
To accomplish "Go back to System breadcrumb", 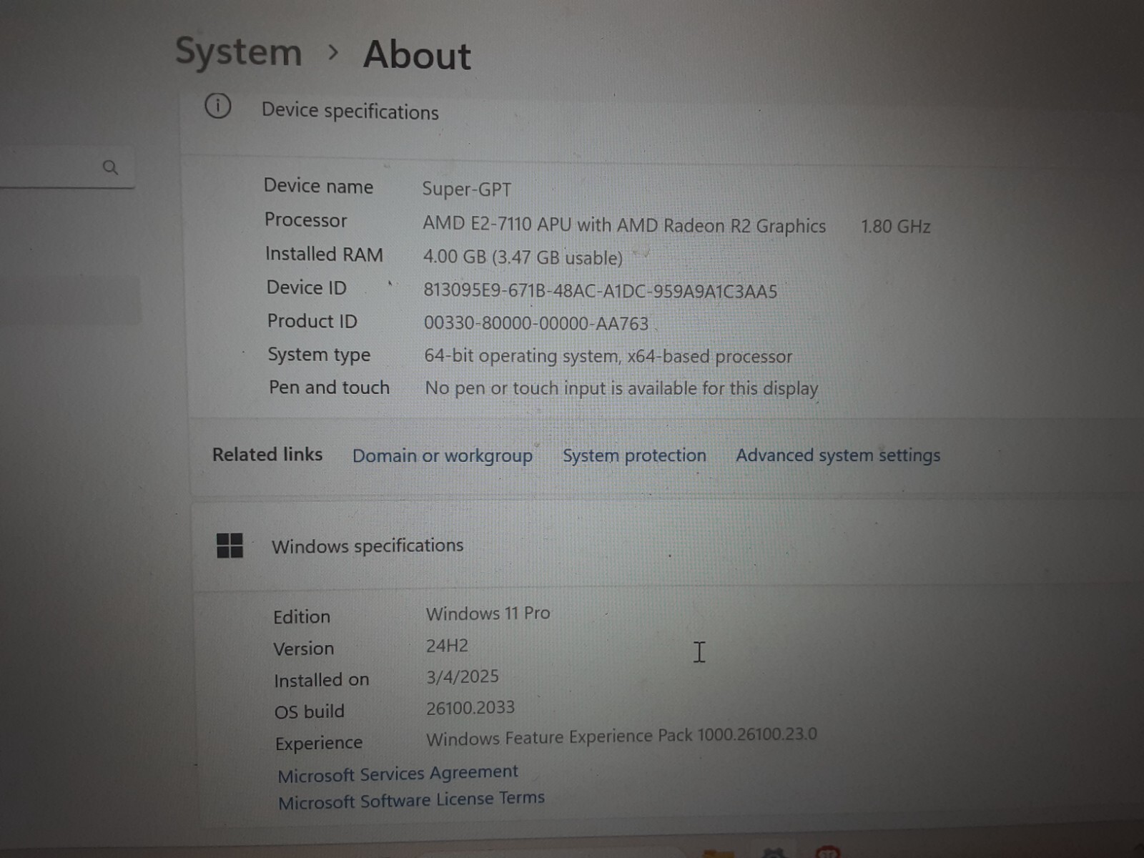I will pyautogui.click(x=239, y=52).
